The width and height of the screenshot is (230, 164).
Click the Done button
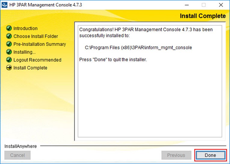tap(210, 155)
